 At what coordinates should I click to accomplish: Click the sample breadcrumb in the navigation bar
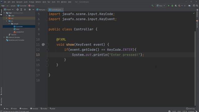(x=13, y=6)
